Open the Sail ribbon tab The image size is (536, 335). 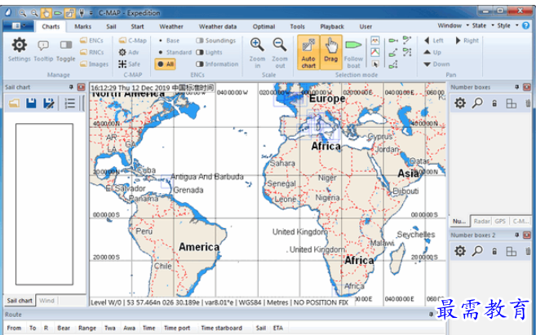tap(111, 26)
